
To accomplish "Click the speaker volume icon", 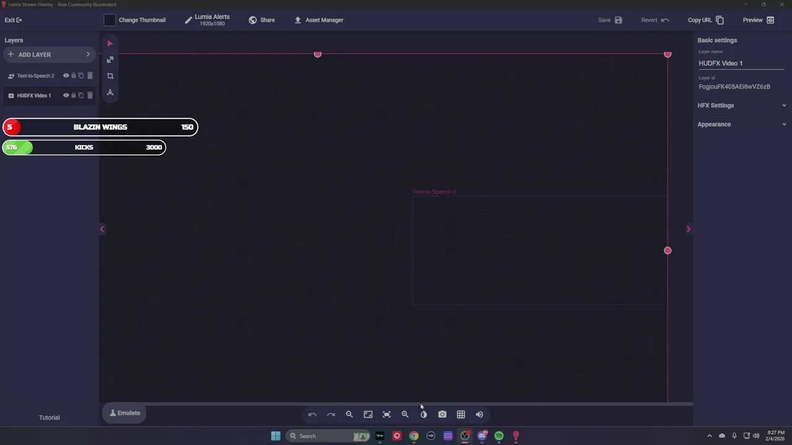I will tap(480, 415).
